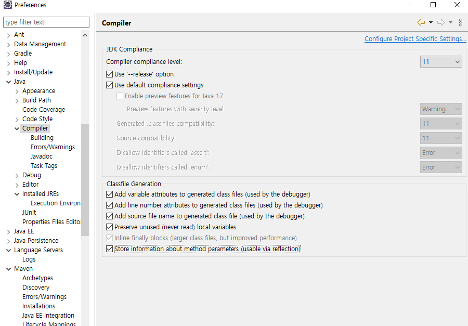Click the tree scrollbar up arrow
This screenshot has width=468, height=326.
coord(85,35)
